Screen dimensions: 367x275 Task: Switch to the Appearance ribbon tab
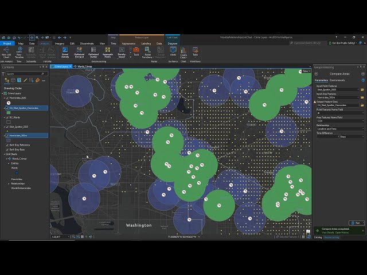pyautogui.click(x=128, y=44)
